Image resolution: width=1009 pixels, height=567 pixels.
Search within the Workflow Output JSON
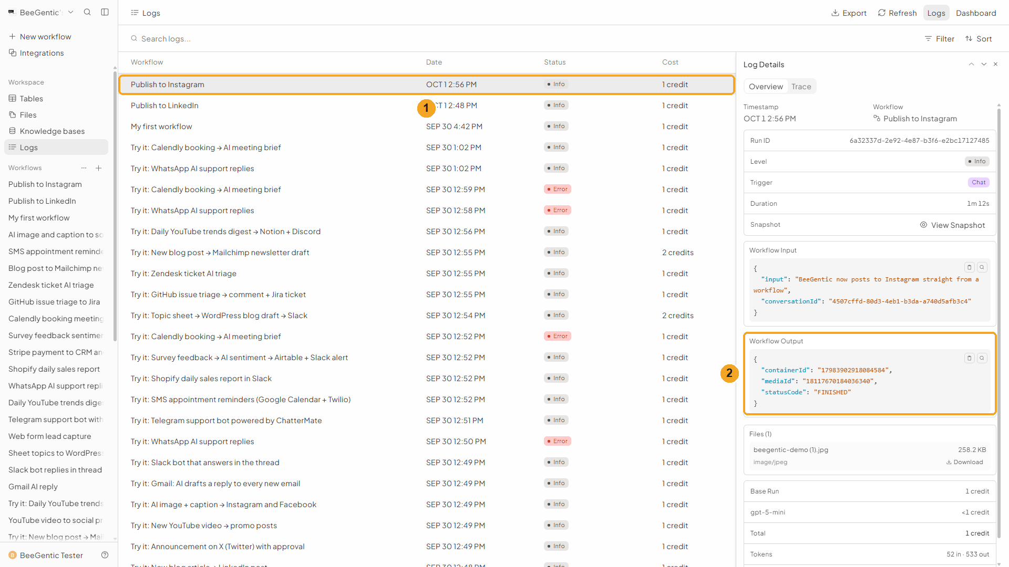(982, 358)
